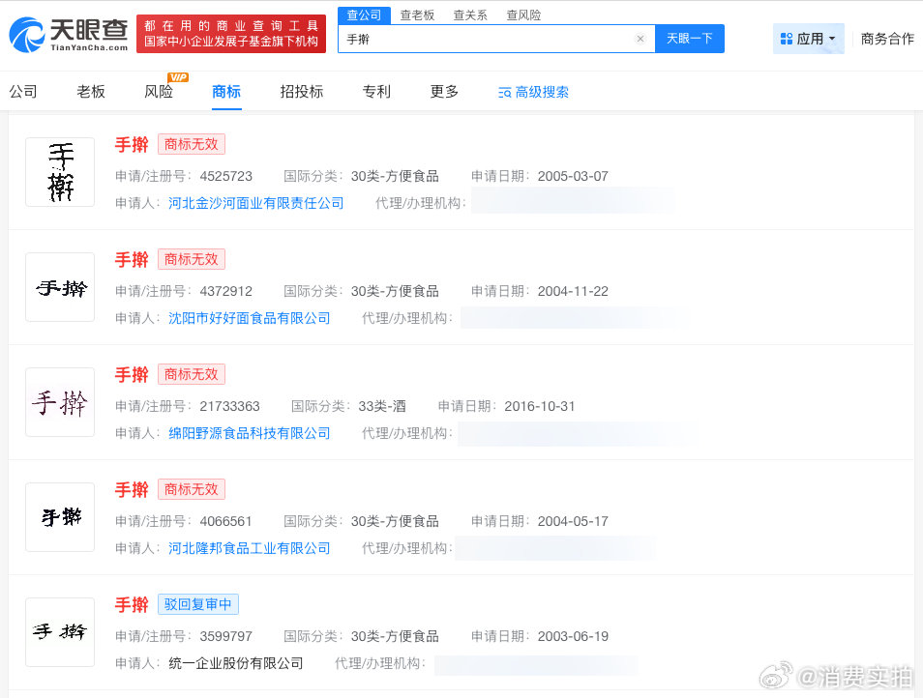Click the 高级搜索 filter icon
Image resolution: width=923 pixels, height=698 pixels.
click(x=504, y=92)
